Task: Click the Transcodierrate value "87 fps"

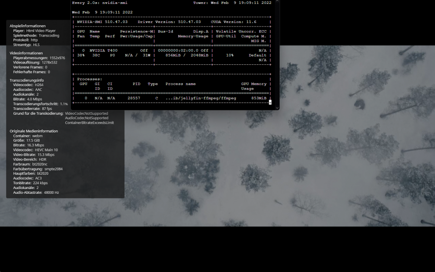Action: [47, 109]
